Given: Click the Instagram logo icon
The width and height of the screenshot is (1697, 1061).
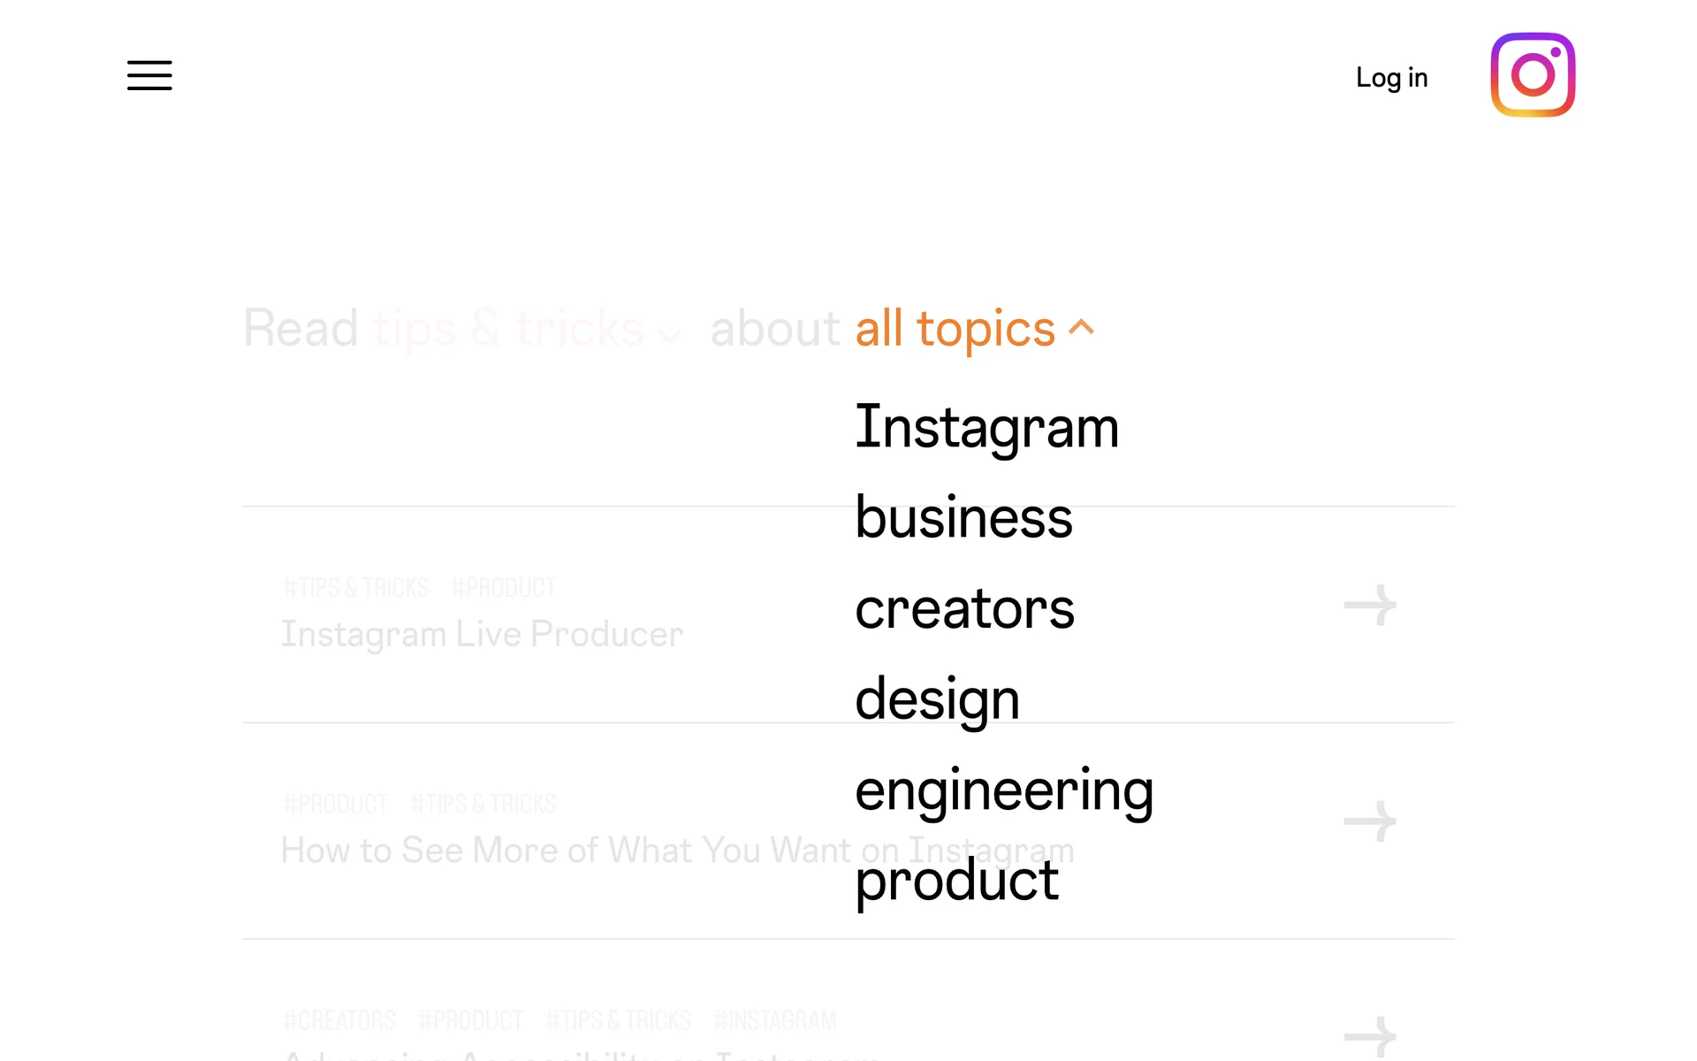Looking at the screenshot, I should [1533, 75].
